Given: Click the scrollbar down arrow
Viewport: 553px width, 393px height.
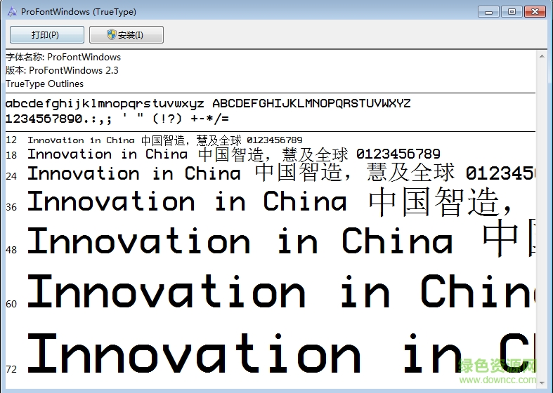Looking at the screenshot, I should click(542, 382).
